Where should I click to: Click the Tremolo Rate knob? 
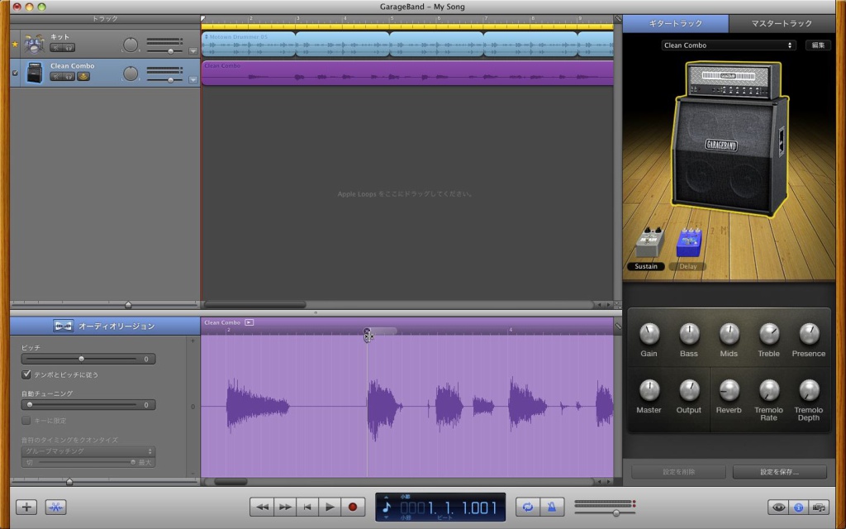point(769,390)
